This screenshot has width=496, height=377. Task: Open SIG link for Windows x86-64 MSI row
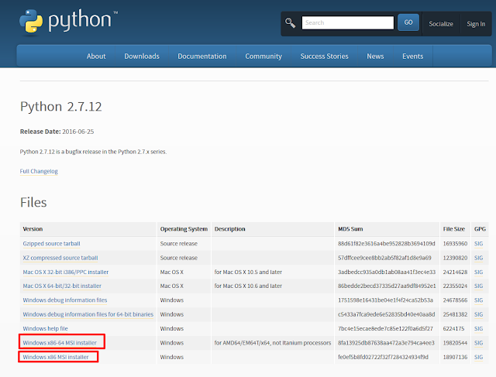click(x=478, y=343)
